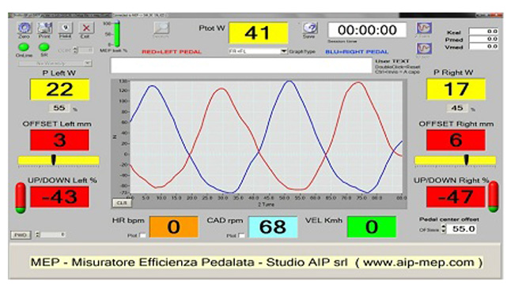Click the Zero calibration icon
The height and width of the screenshot is (292, 522).
(x=25, y=28)
